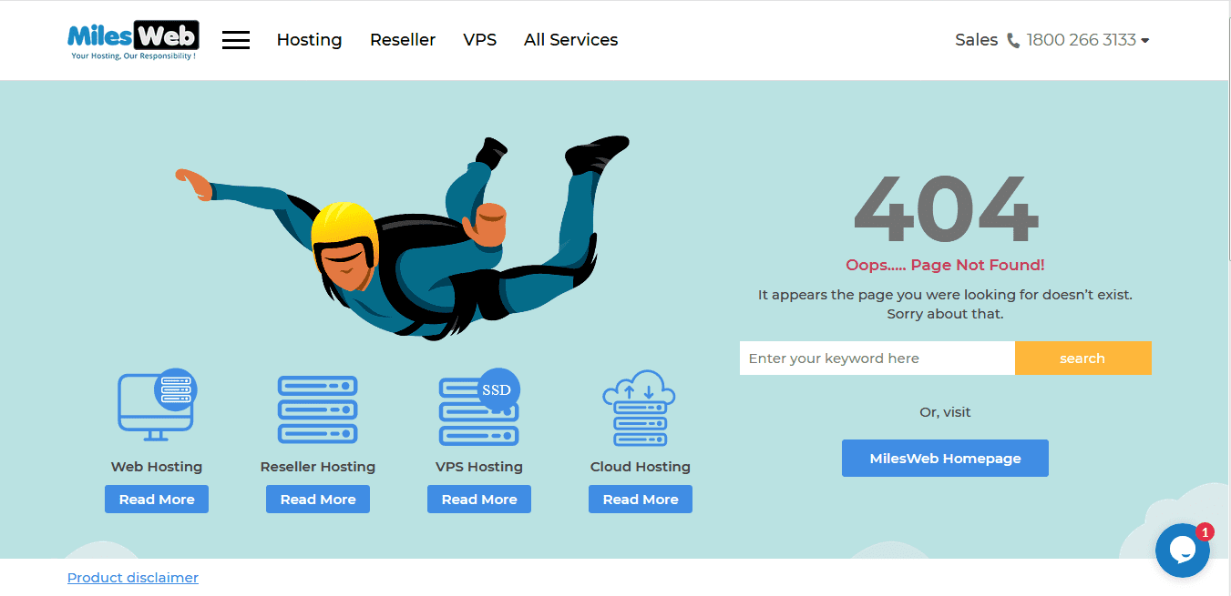Image resolution: width=1231 pixels, height=596 pixels.
Task: Click the Sales label
Action: 977,40
